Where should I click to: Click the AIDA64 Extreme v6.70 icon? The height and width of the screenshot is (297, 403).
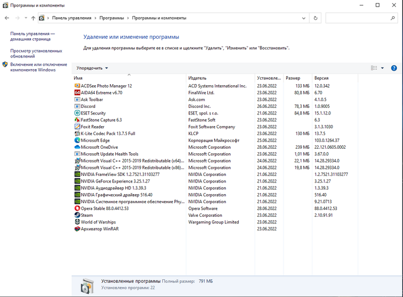point(77,92)
